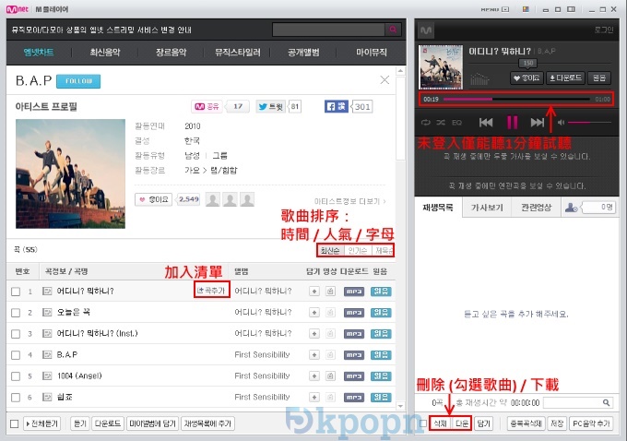
Task: Click the search magnifier button in header
Action: tap(393, 30)
